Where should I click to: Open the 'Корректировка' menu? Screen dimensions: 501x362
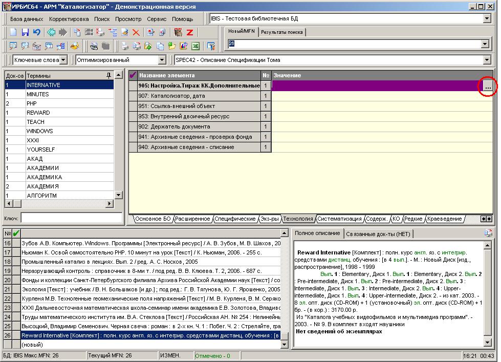click(69, 19)
